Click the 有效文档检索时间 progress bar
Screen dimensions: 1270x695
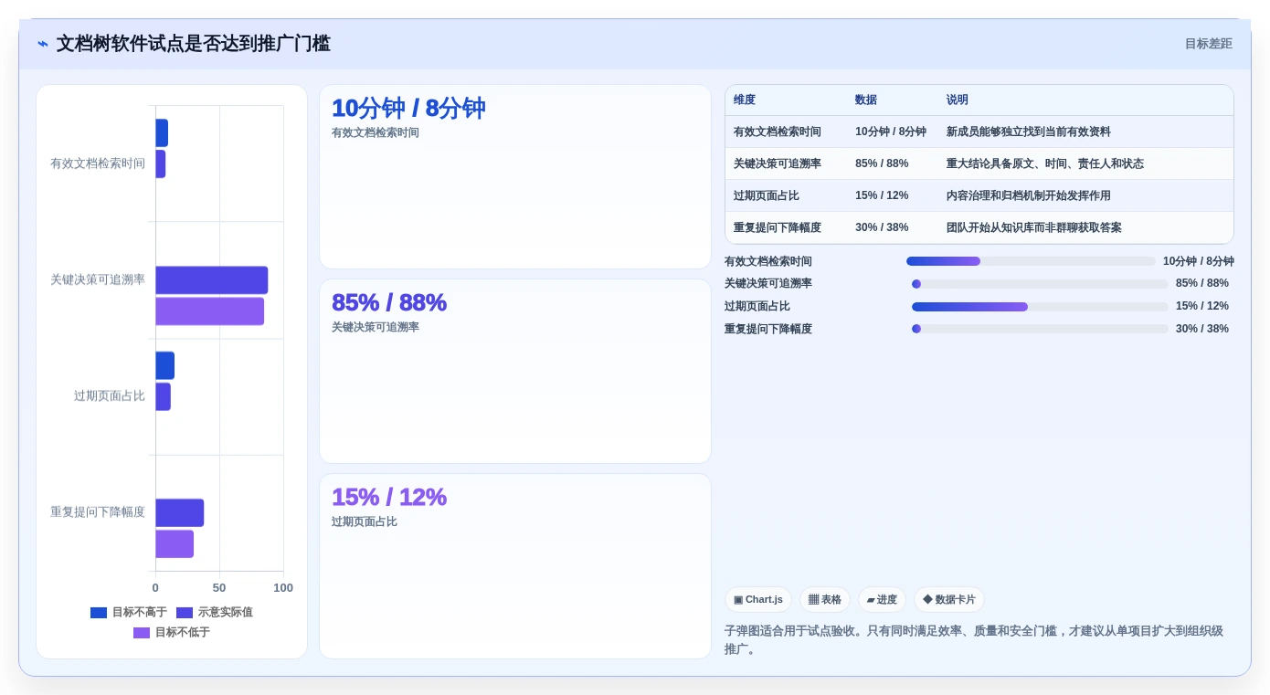pyautogui.click(x=1031, y=261)
